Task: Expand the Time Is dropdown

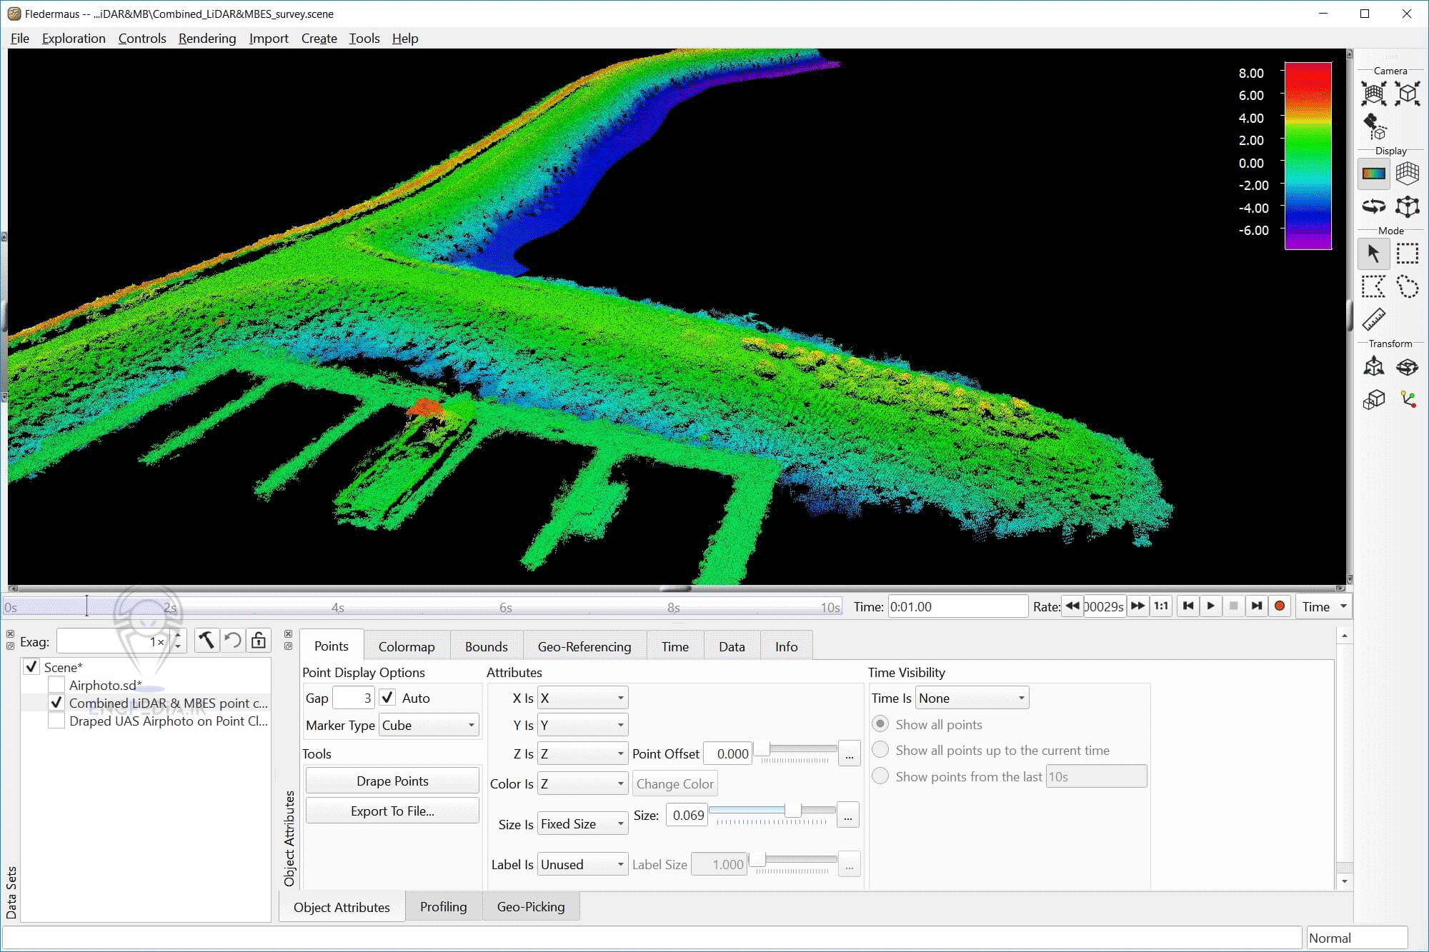Action: pos(972,698)
